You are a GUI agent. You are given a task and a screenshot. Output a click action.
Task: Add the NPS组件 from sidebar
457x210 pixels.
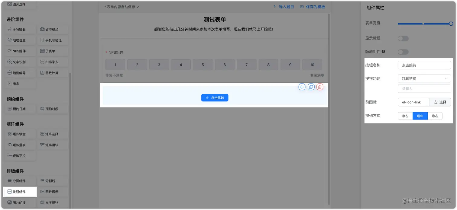coord(20,51)
